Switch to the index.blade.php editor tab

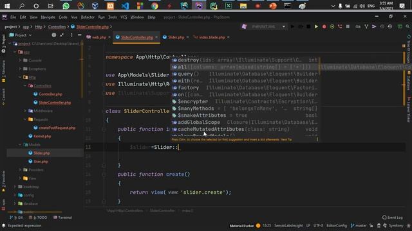212,37
